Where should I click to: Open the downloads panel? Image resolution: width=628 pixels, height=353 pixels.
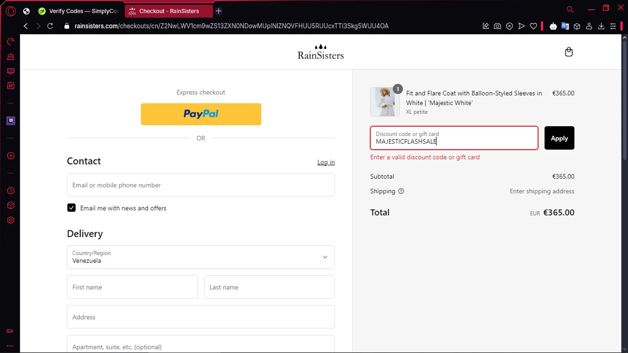(601, 26)
